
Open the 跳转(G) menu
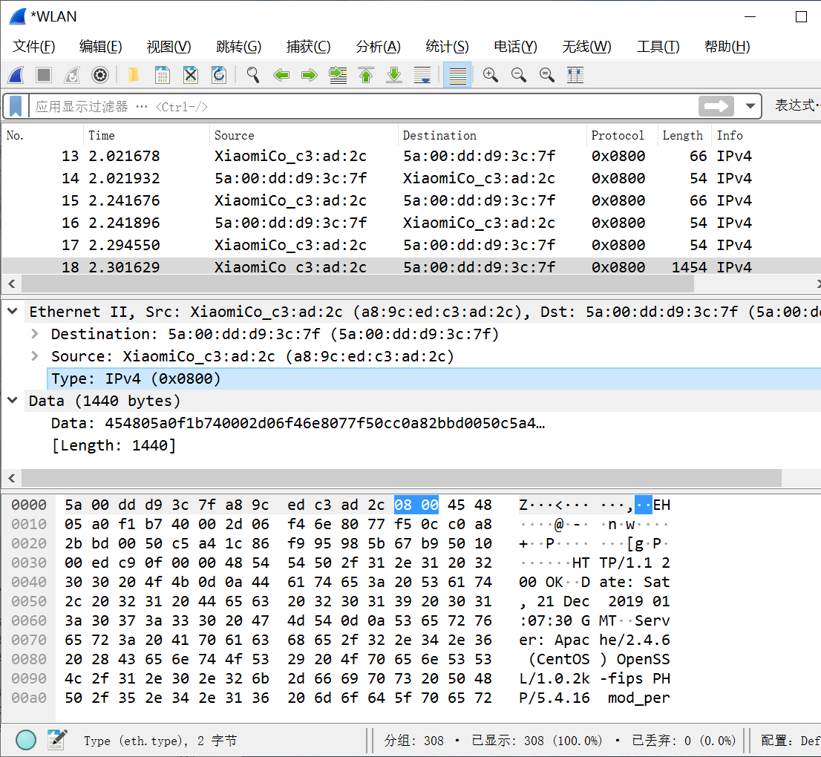[x=238, y=47]
